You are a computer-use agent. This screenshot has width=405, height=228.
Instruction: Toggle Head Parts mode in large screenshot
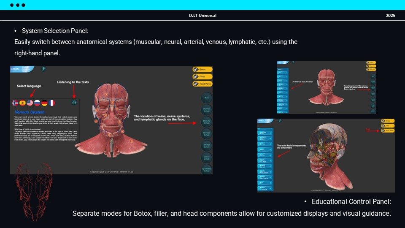click(202, 84)
